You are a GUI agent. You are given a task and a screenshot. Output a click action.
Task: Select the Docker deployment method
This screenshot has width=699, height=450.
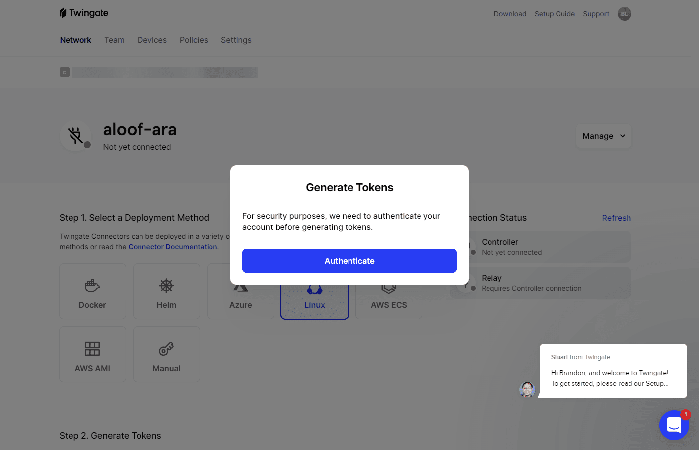click(x=92, y=291)
